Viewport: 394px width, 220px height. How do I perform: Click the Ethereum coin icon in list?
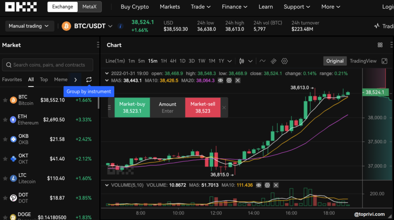pyautogui.click(x=13, y=120)
